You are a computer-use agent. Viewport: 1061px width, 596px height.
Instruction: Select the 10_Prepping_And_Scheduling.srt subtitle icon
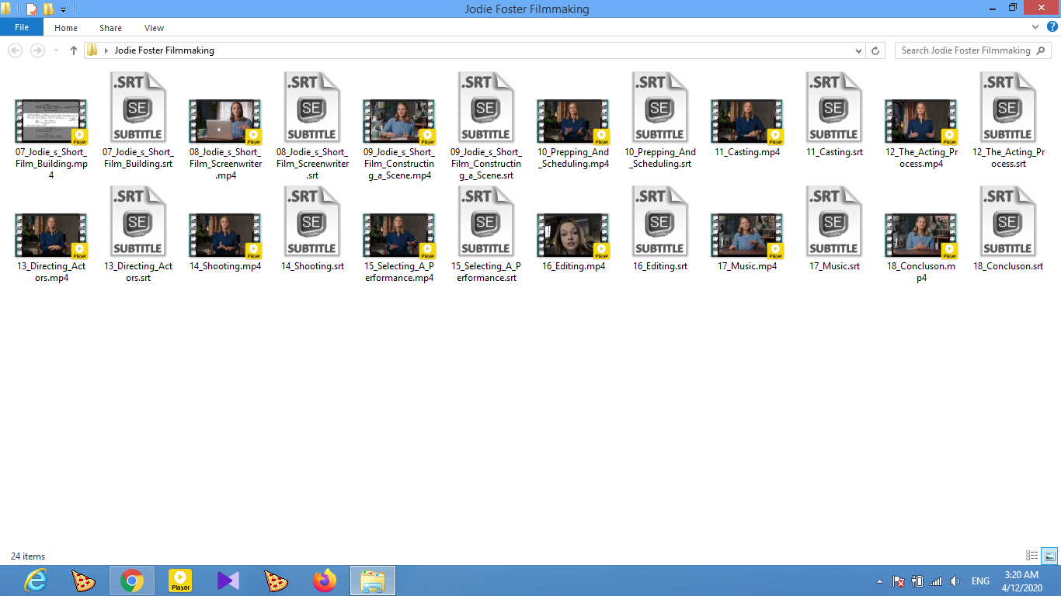coord(660,109)
